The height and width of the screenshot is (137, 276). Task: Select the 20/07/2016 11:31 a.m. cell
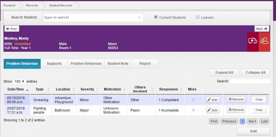[x=17, y=110]
